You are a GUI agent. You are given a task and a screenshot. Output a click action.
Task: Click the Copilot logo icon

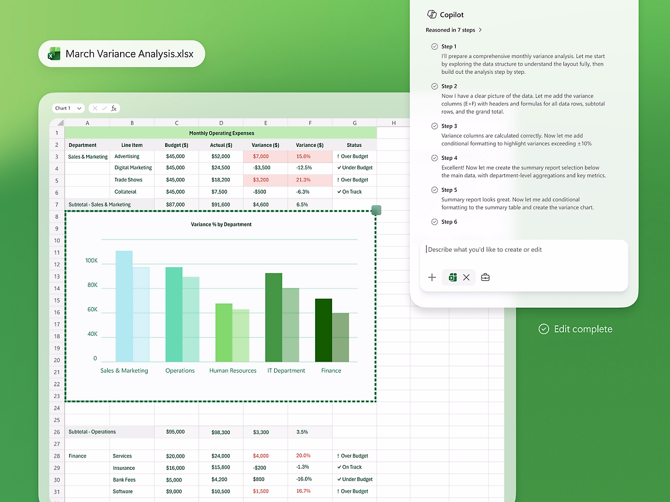pyautogui.click(x=432, y=15)
